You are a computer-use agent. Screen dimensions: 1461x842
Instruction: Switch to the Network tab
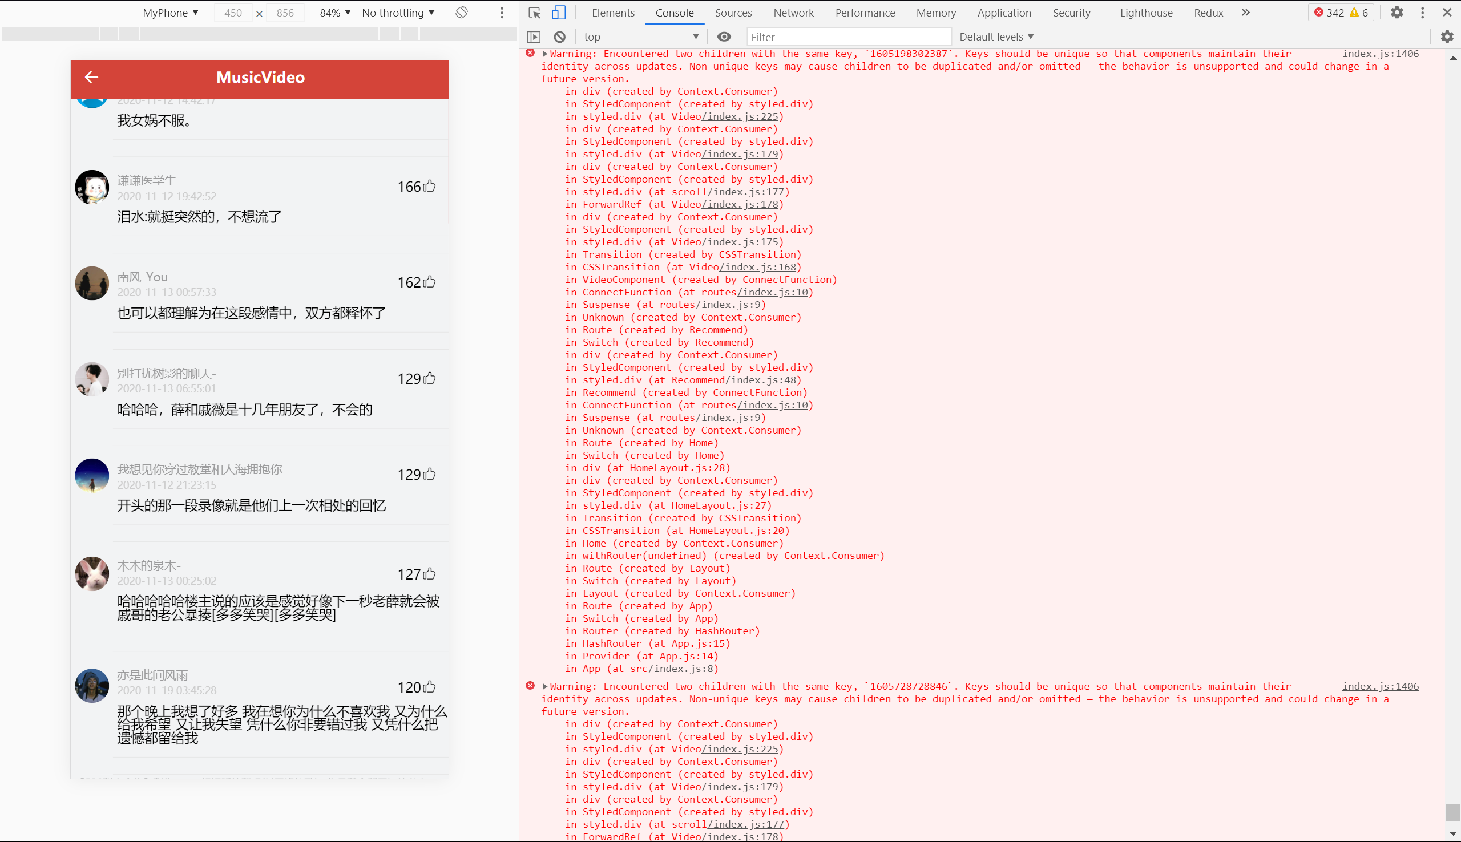click(x=793, y=13)
